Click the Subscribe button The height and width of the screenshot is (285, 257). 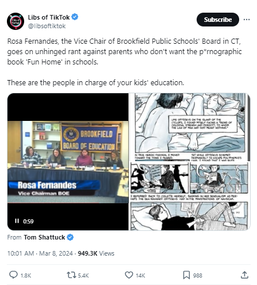pyautogui.click(x=218, y=20)
